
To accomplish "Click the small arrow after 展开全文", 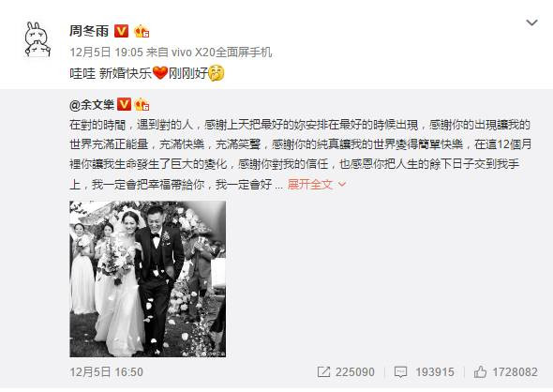I will tap(342, 184).
